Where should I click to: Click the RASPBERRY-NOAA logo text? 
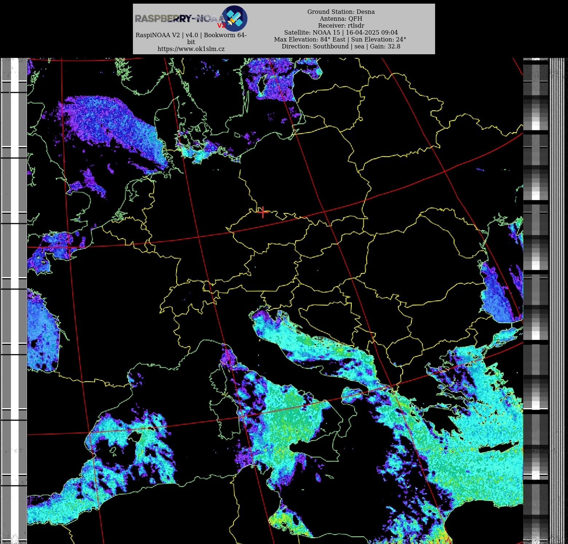pyautogui.click(x=180, y=19)
